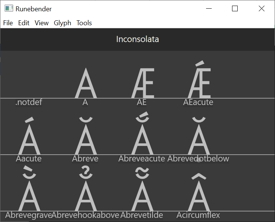Open the View menu
This screenshot has width=275, height=222.
coord(41,23)
